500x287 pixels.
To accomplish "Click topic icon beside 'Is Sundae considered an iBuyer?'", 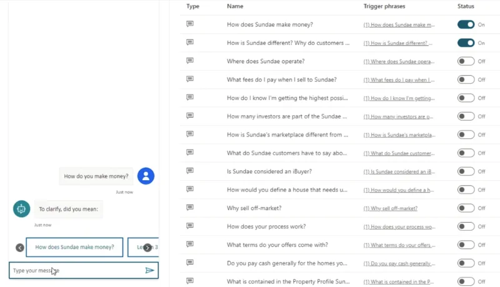I will (190, 171).
